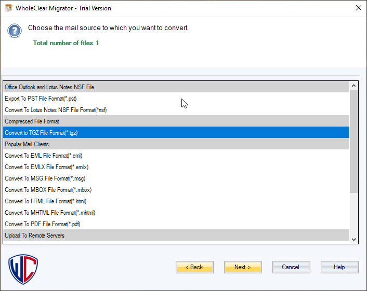
Task: Click the Office Outlook and Lotus Notes NSF File header
Action: [176, 87]
